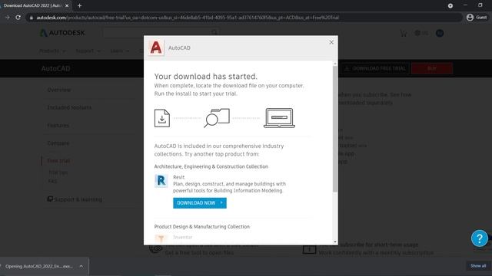492x276 pixels.
Task: Expand the Products menu
Action: (x=52, y=51)
